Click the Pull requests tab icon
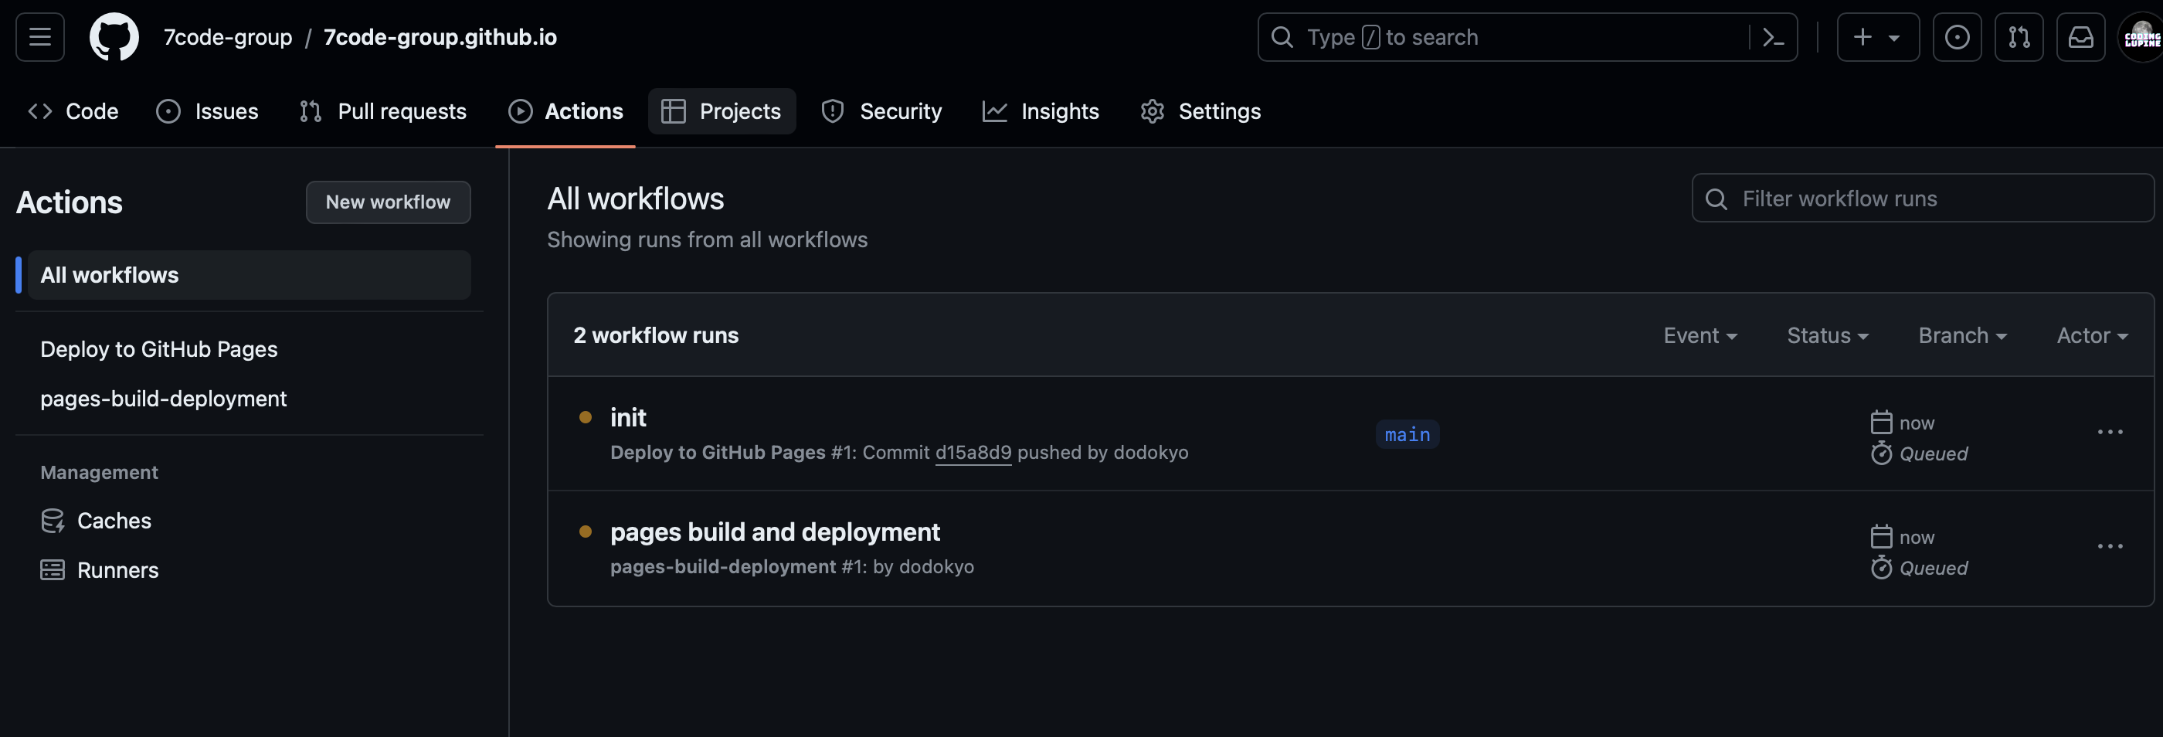 310,110
